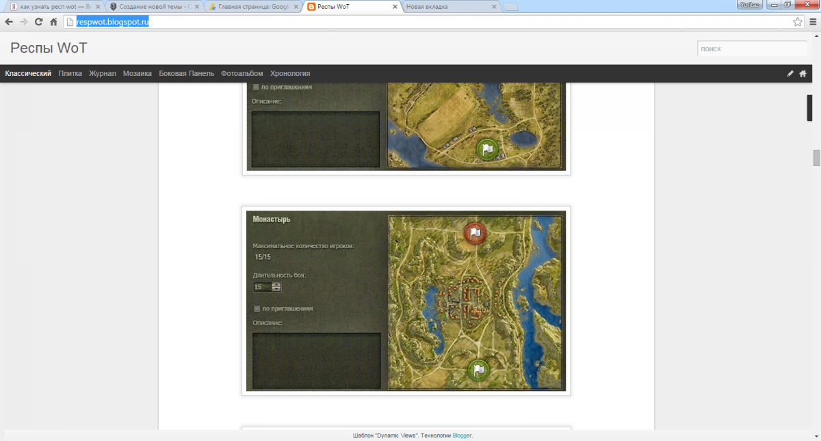Click the Монастырь map title
The width and height of the screenshot is (821, 441).
(x=272, y=219)
